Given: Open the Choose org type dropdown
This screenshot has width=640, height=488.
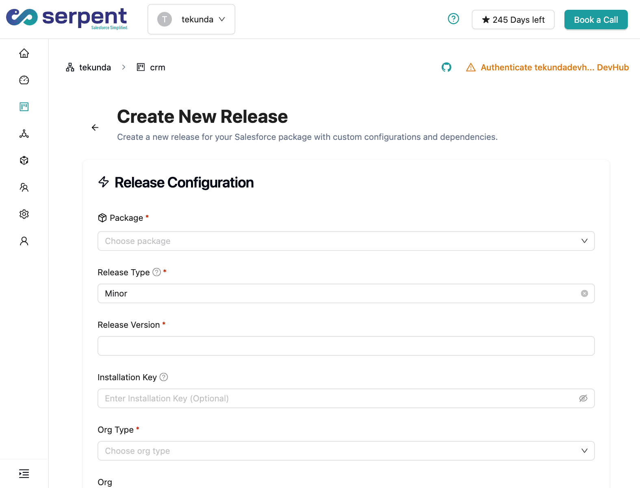Looking at the screenshot, I should 346,451.
